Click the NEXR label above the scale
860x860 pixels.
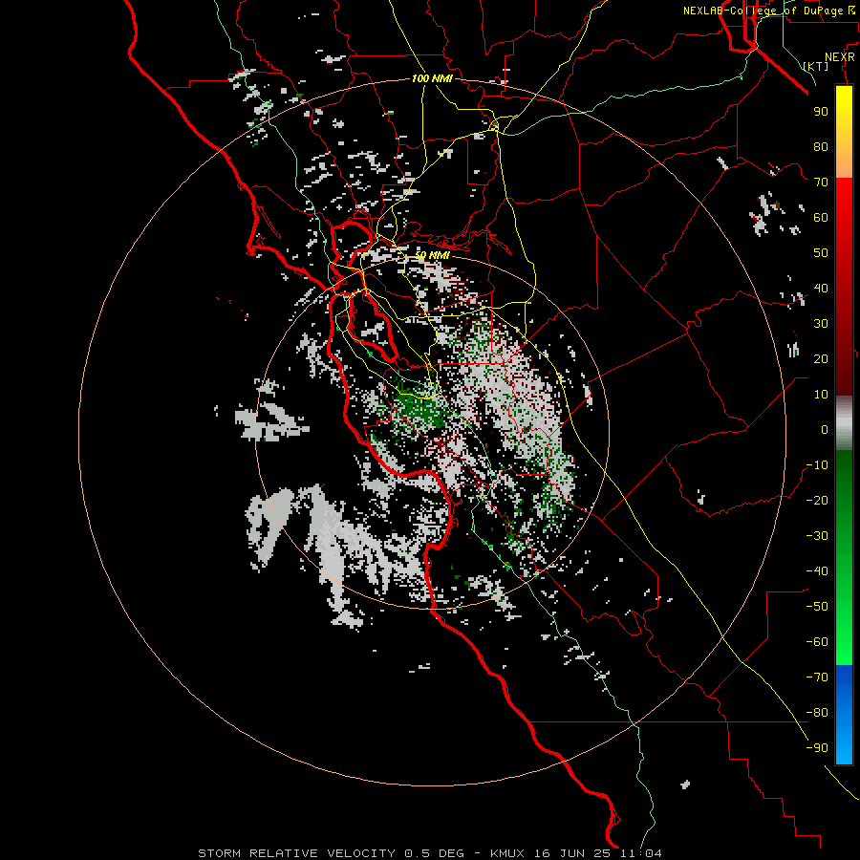click(x=840, y=57)
